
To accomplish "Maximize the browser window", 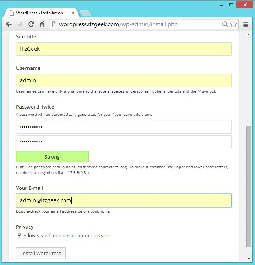I will (x=231, y=5).
